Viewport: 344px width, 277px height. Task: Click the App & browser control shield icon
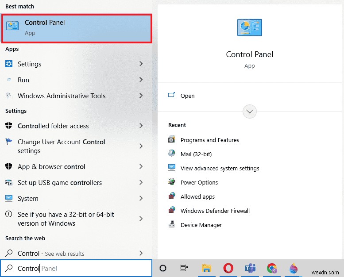(8, 166)
